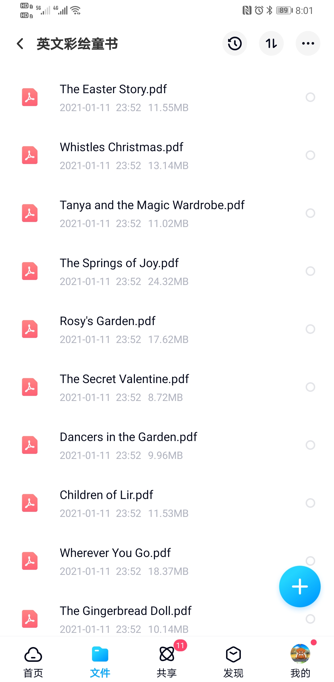Image resolution: width=334 pixels, height=682 pixels.
Task: Open the three-dots more options menu
Action: tap(308, 43)
